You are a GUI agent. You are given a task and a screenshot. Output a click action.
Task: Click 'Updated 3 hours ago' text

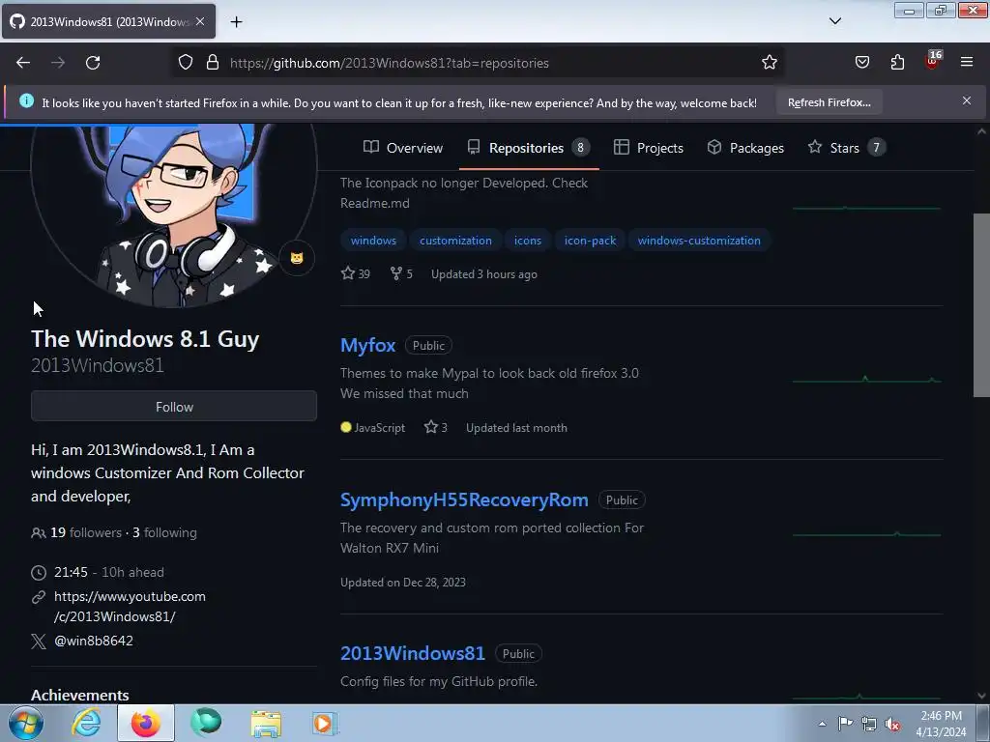483,273
